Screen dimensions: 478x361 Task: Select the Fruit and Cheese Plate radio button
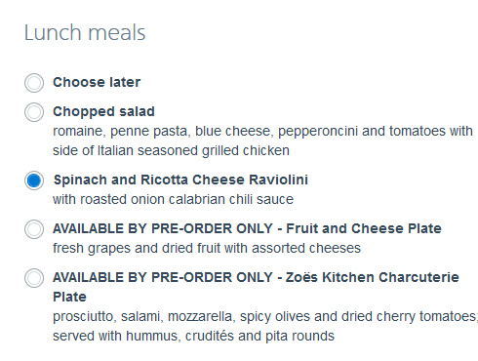click(x=34, y=229)
